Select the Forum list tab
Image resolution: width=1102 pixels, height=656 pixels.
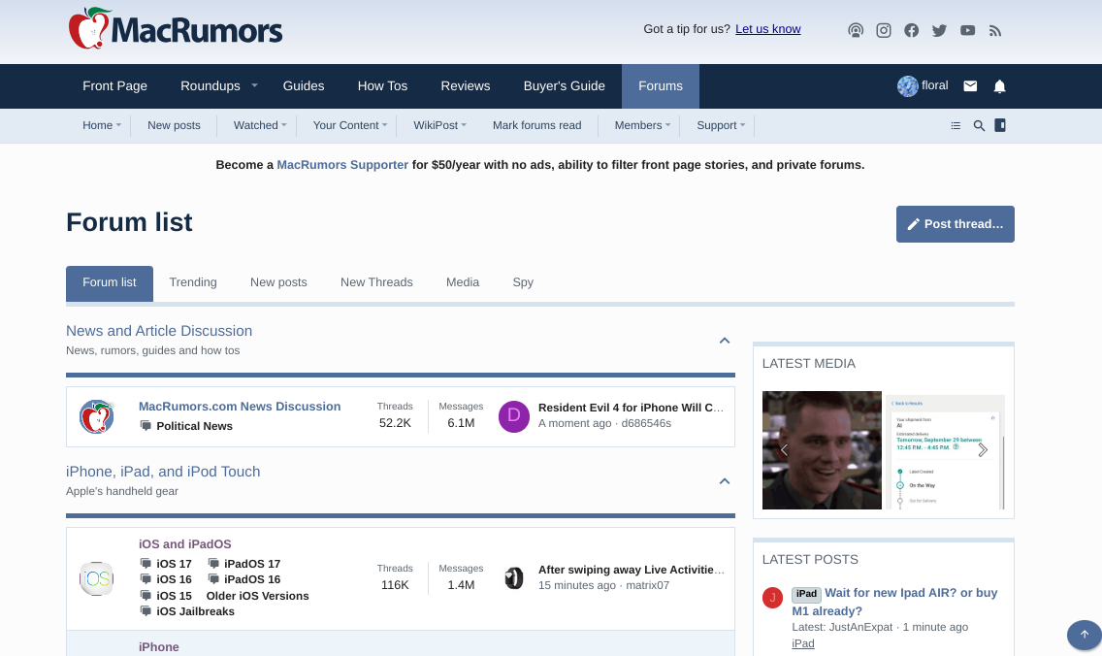click(110, 282)
